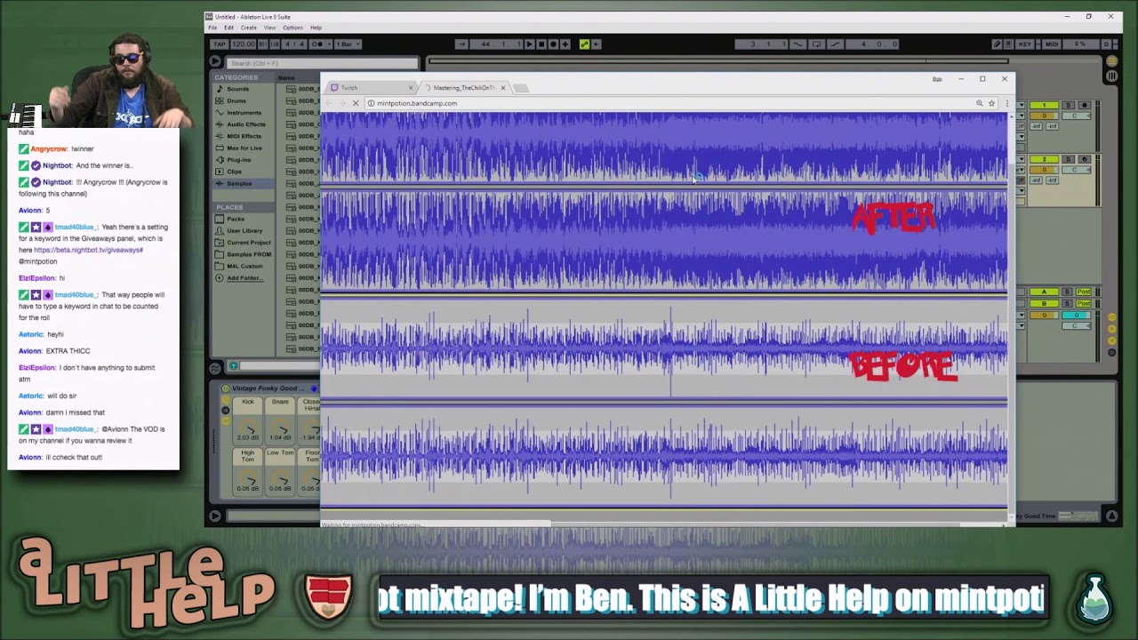Click the 120.00 tempo field
The image size is (1138, 640).
(x=244, y=44)
